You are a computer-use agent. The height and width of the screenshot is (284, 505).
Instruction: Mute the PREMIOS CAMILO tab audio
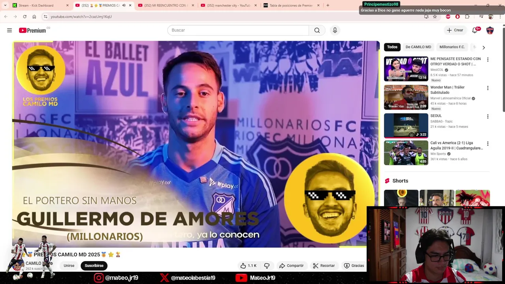coord(124,6)
